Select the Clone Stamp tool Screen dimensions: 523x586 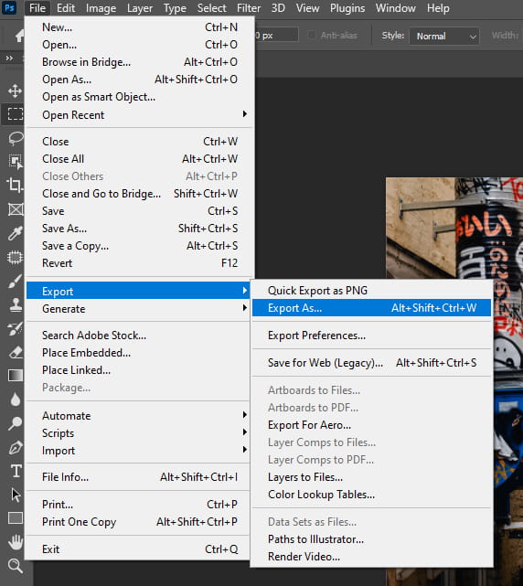click(16, 304)
